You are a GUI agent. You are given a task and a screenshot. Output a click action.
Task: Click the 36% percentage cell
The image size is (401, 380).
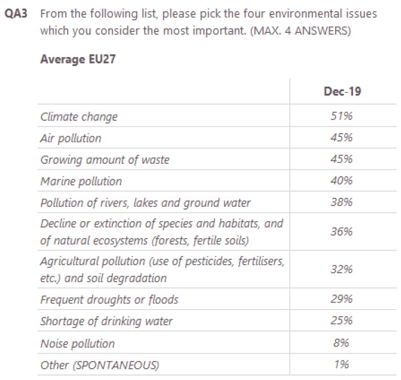[342, 232]
